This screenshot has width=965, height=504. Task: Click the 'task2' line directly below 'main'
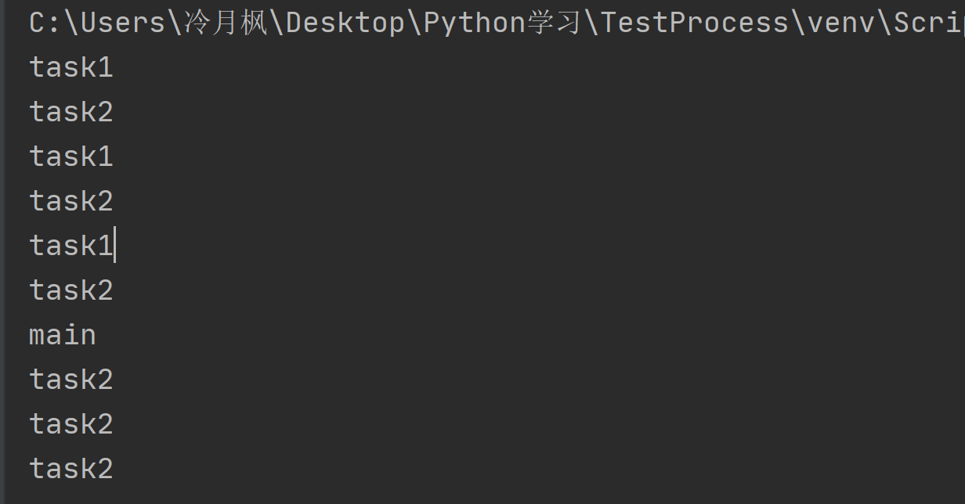coord(71,380)
